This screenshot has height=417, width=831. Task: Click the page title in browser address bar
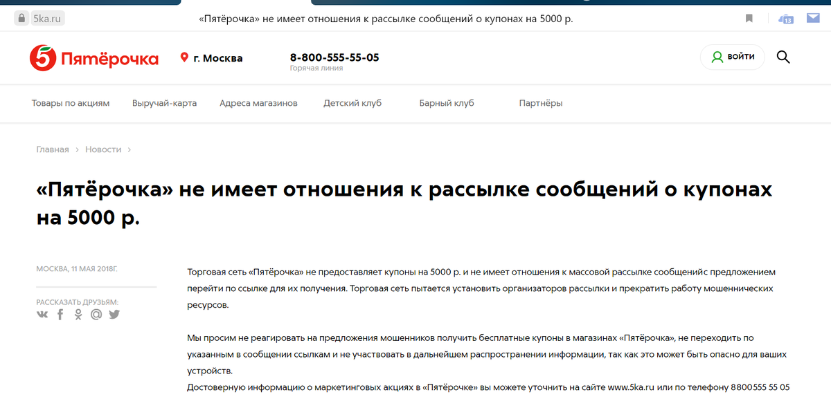coord(386,19)
